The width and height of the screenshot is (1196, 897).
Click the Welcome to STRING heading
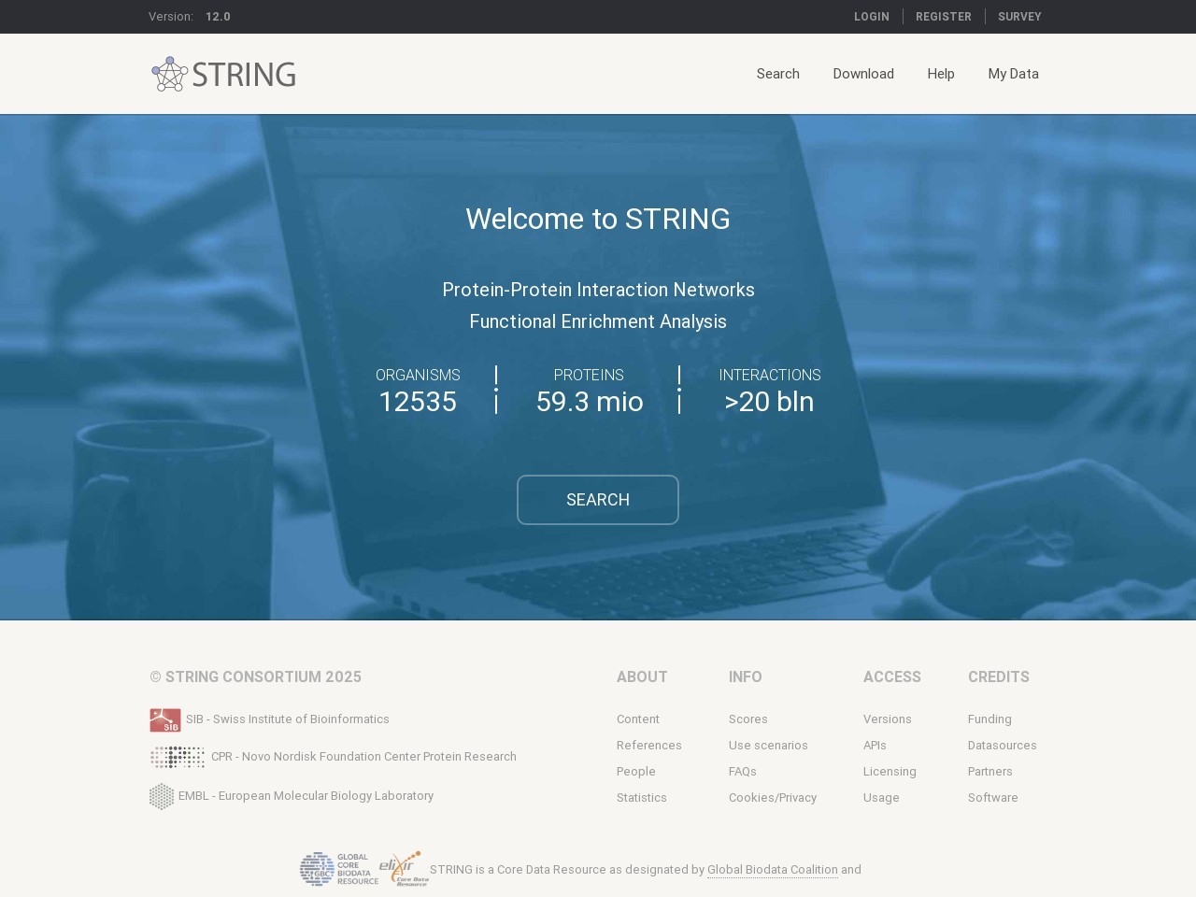[598, 219]
